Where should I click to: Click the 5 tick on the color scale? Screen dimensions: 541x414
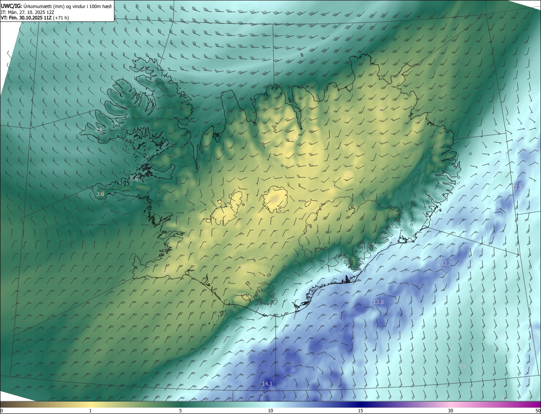click(180, 411)
